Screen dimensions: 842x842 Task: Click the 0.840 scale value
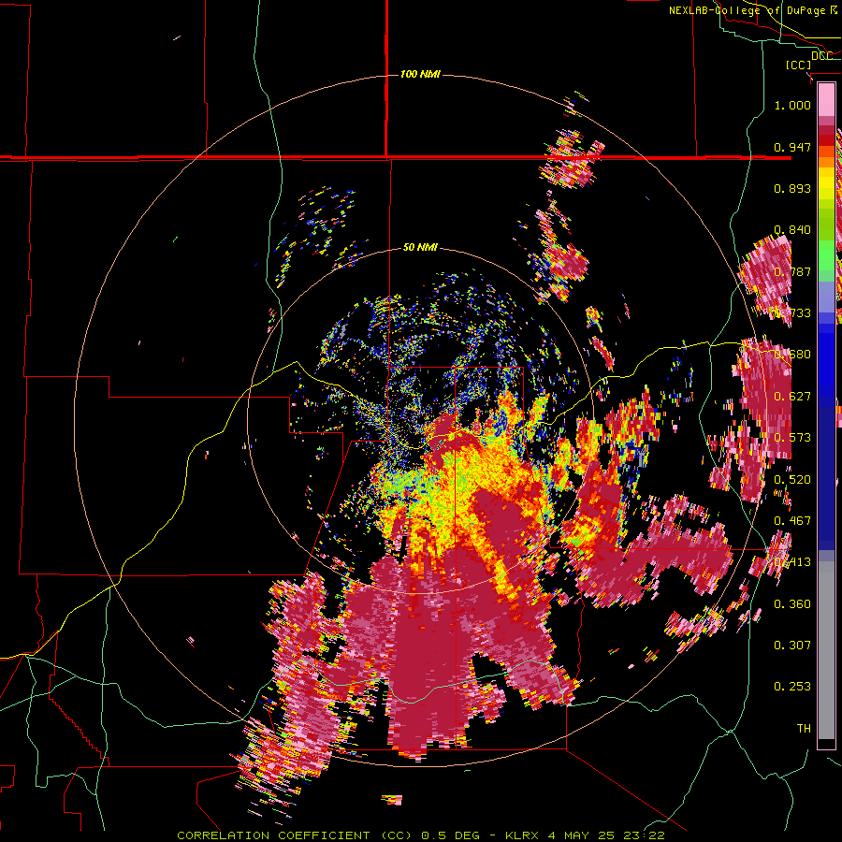coord(792,230)
